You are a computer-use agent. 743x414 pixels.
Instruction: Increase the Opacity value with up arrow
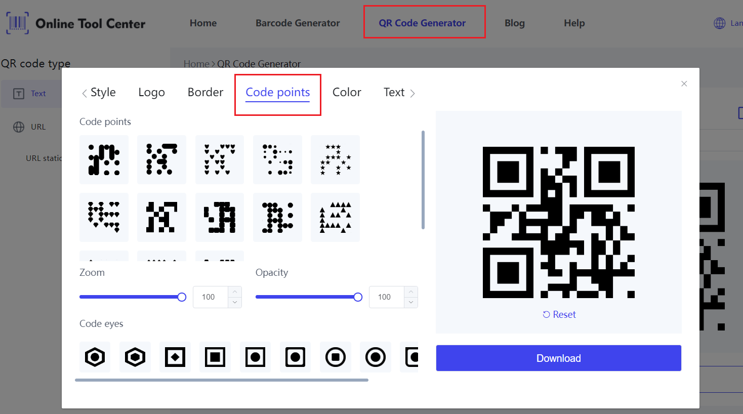pyautogui.click(x=411, y=292)
